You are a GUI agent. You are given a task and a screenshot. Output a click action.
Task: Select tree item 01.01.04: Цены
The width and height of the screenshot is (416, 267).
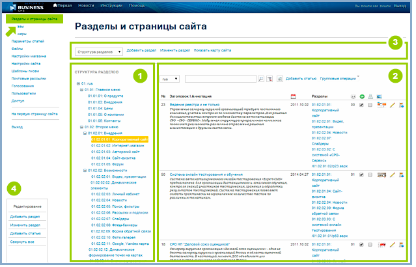pos(101,109)
